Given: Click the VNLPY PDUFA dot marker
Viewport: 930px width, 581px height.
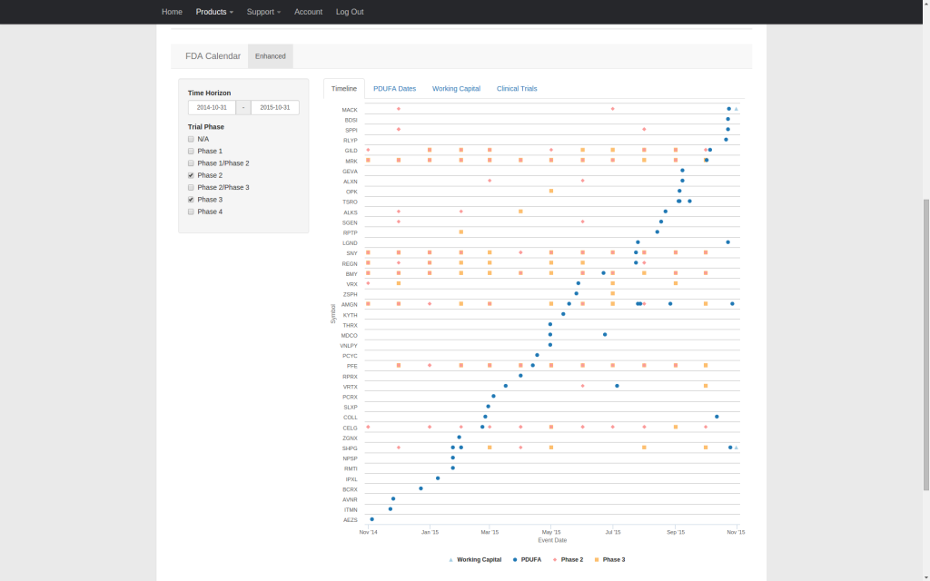Looking at the screenshot, I should tap(550, 344).
